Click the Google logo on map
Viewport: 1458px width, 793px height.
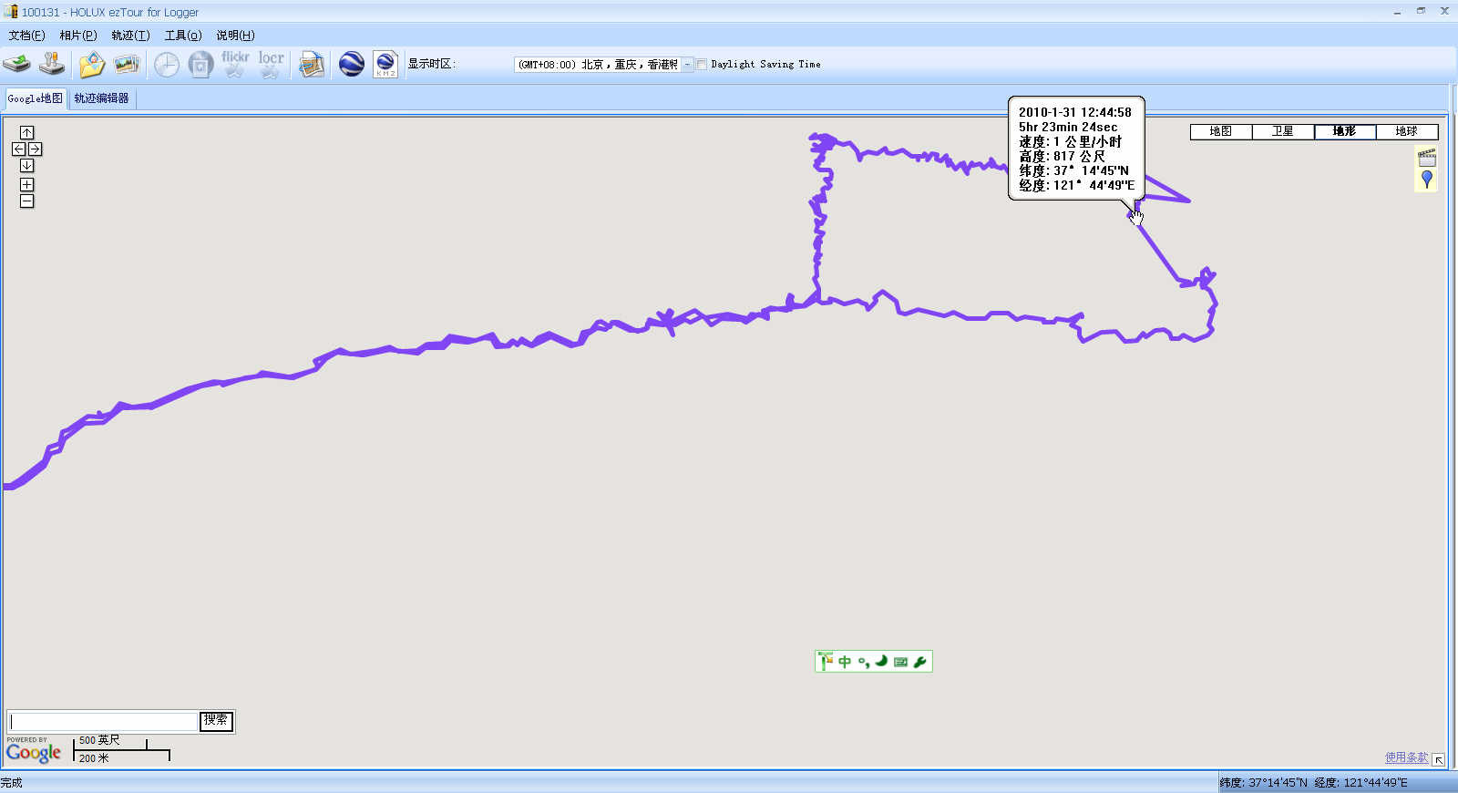34,752
